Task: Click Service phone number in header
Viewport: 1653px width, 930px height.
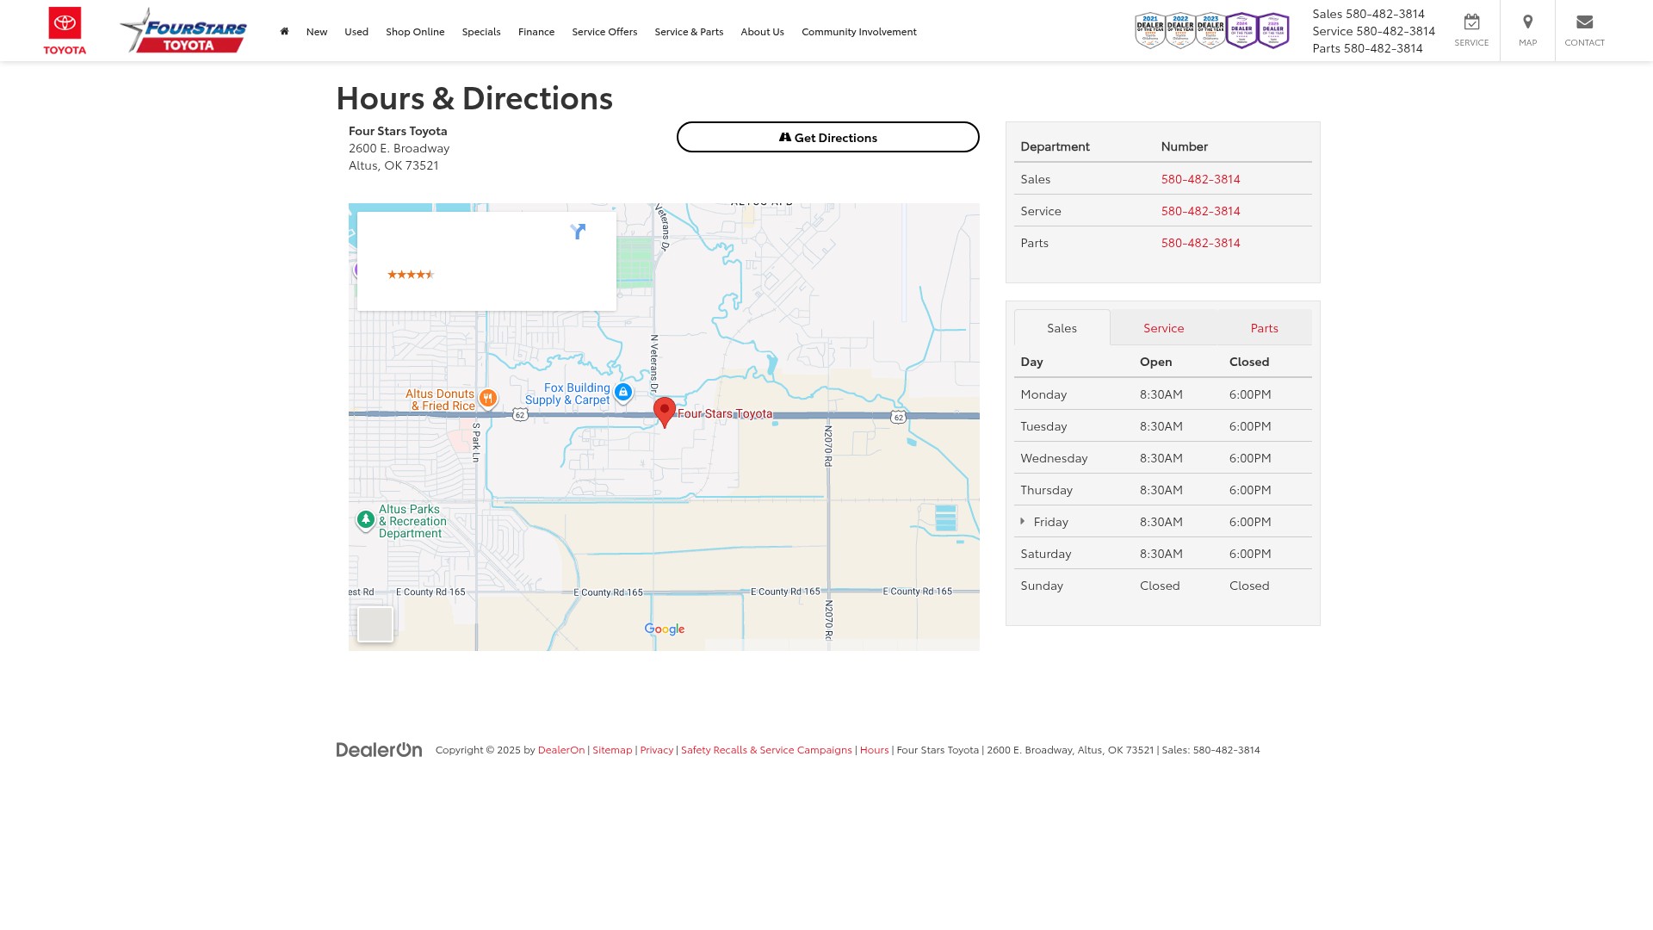Action: (1396, 30)
